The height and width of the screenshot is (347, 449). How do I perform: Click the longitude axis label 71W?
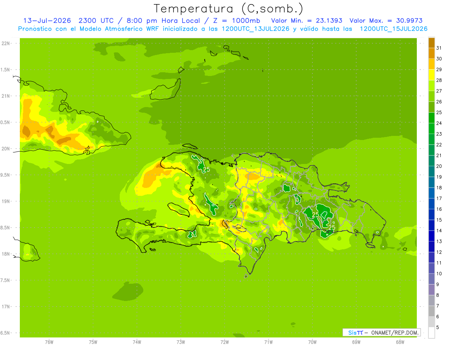coord(268,342)
